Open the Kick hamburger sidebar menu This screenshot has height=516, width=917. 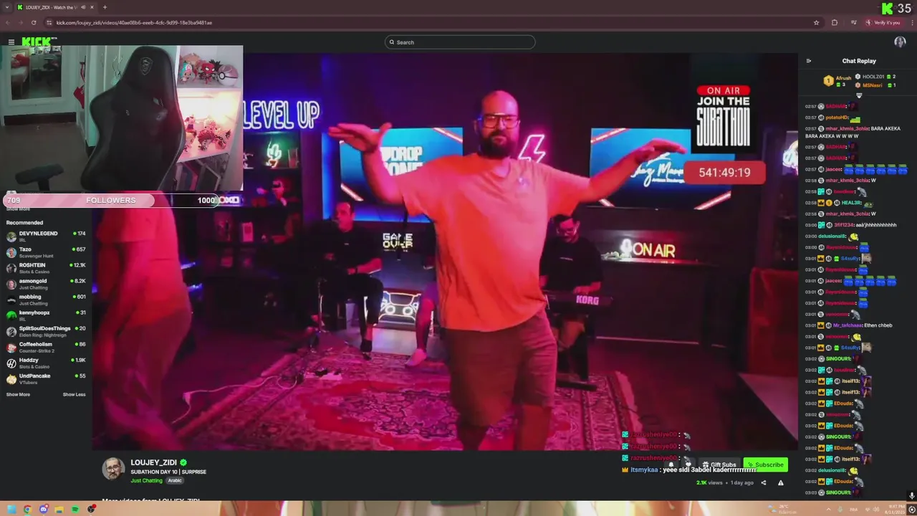[x=11, y=42]
